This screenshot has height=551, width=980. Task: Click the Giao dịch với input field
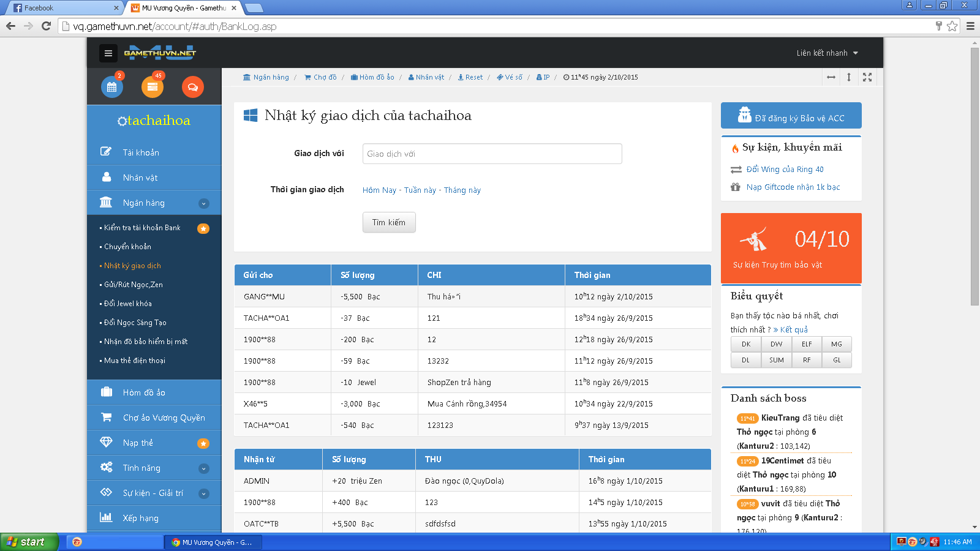pyautogui.click(x=492, y=154)
